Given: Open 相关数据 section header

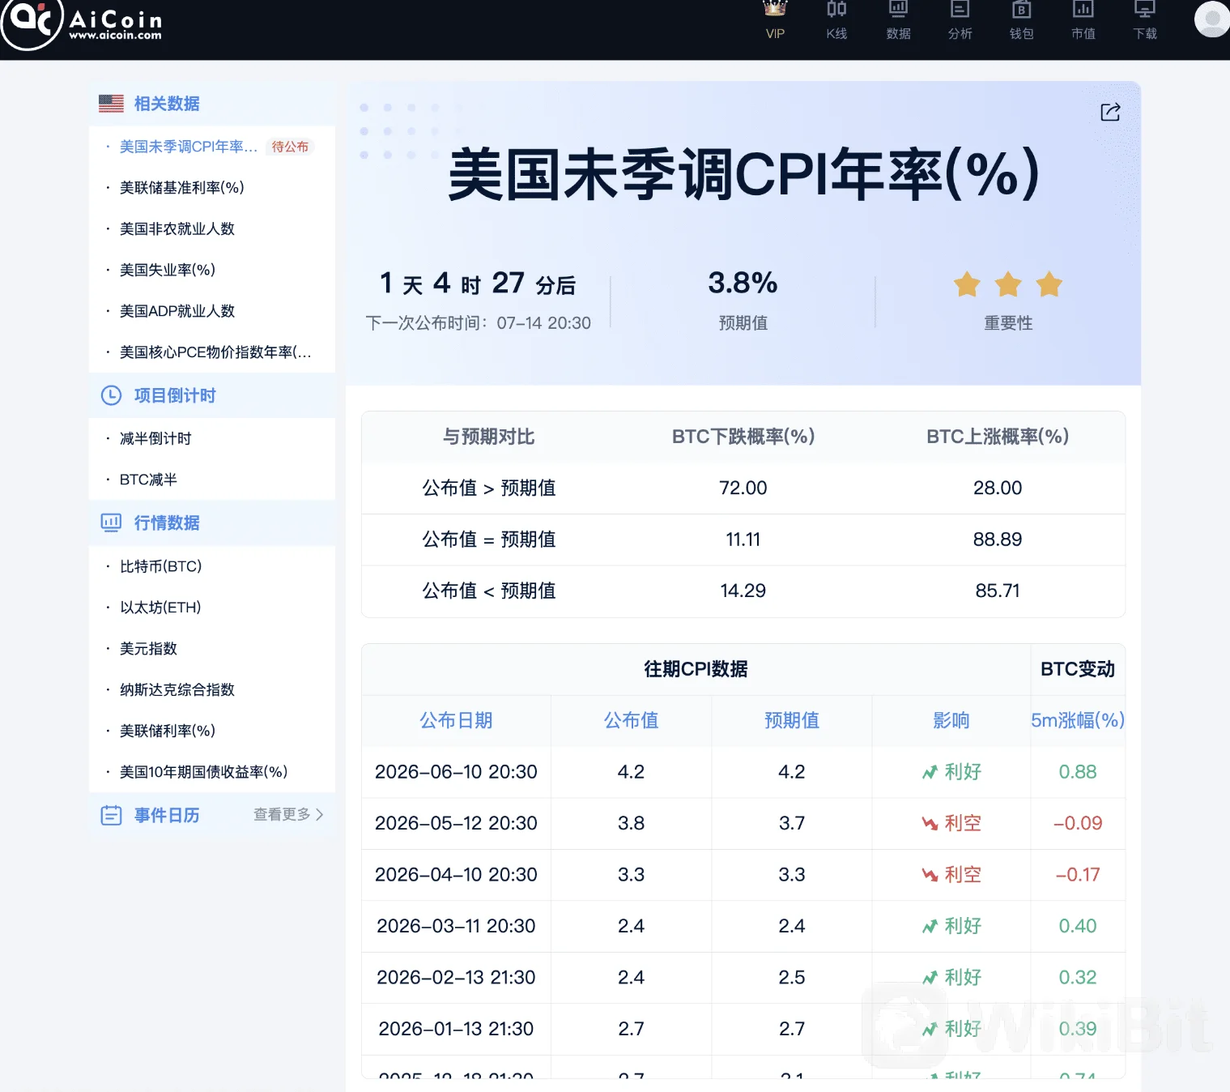Looking at the screenshot, I should [x=212, y=104].
